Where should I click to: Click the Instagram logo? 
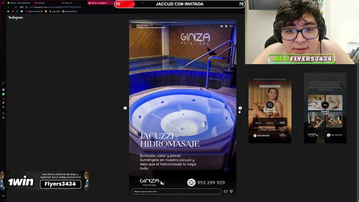click(x=16, y=17)
